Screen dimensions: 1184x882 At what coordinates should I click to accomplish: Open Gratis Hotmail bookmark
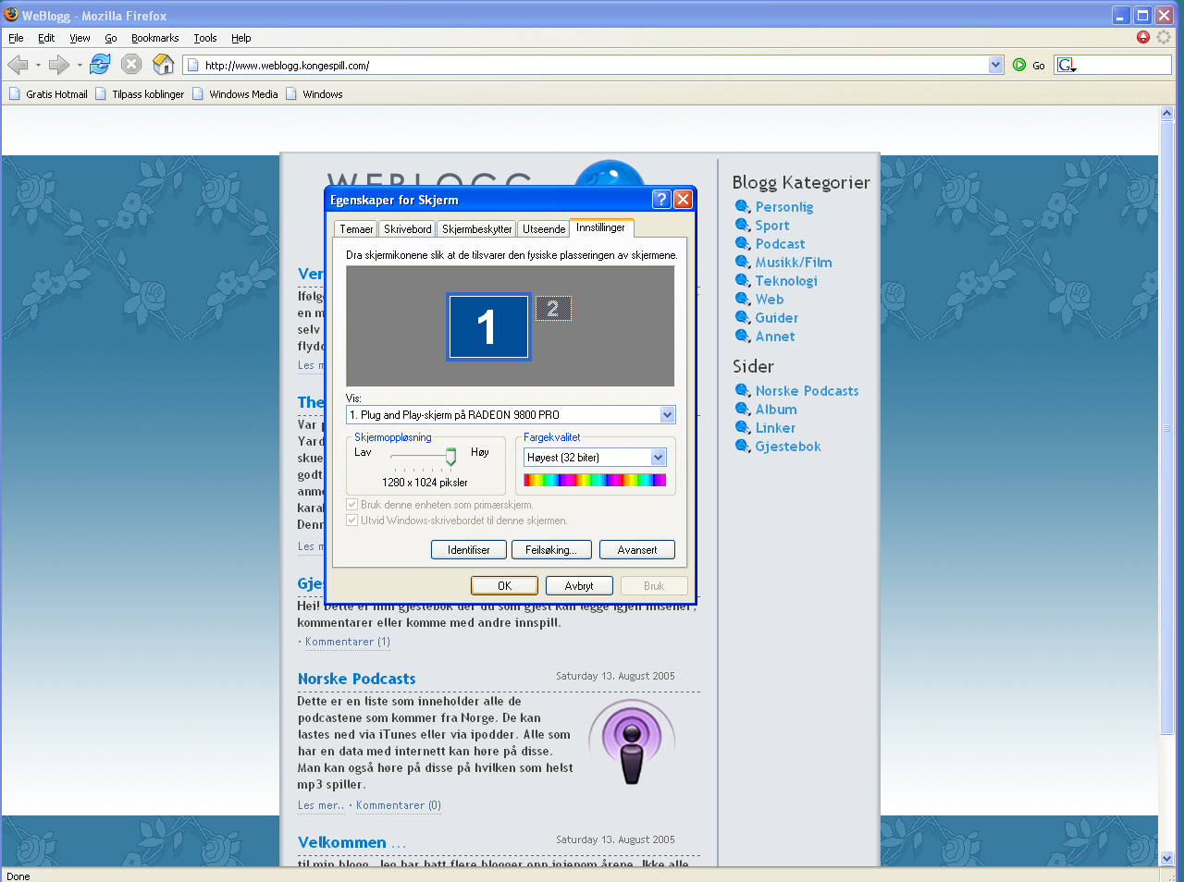48,93
